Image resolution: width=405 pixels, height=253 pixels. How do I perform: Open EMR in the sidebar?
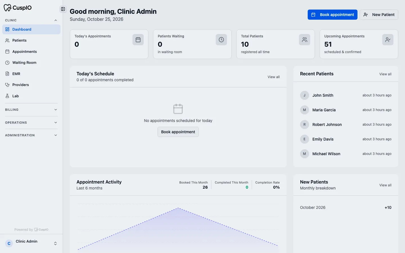31,74
